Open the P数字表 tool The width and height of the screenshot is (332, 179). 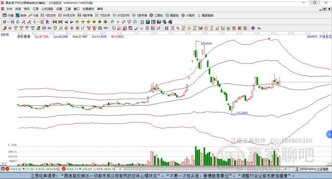85,16
